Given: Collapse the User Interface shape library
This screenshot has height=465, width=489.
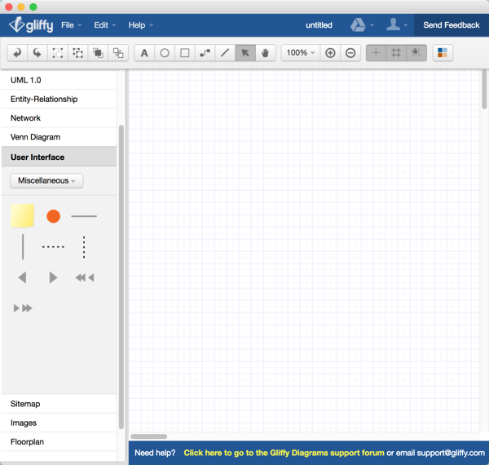Looking at the screenshot, I should click(59, 157).
